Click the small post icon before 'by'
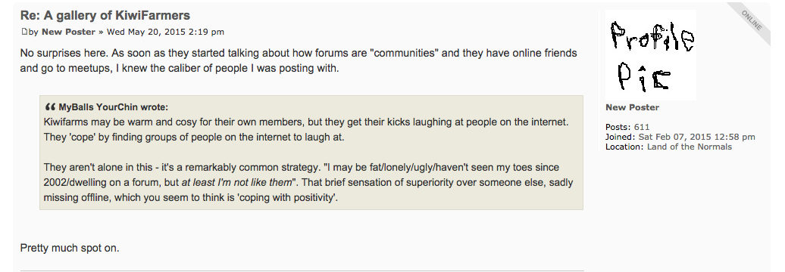 click(24, 32)
